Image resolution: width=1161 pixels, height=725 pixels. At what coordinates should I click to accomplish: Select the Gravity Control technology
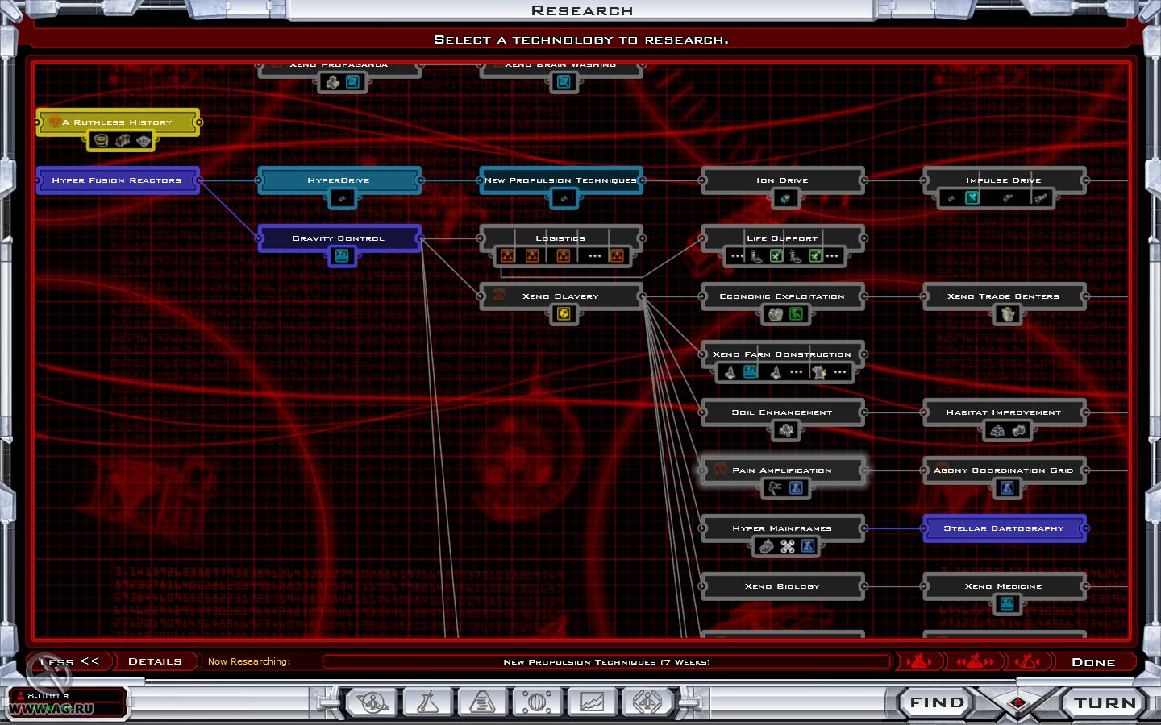tap(339, 238)
